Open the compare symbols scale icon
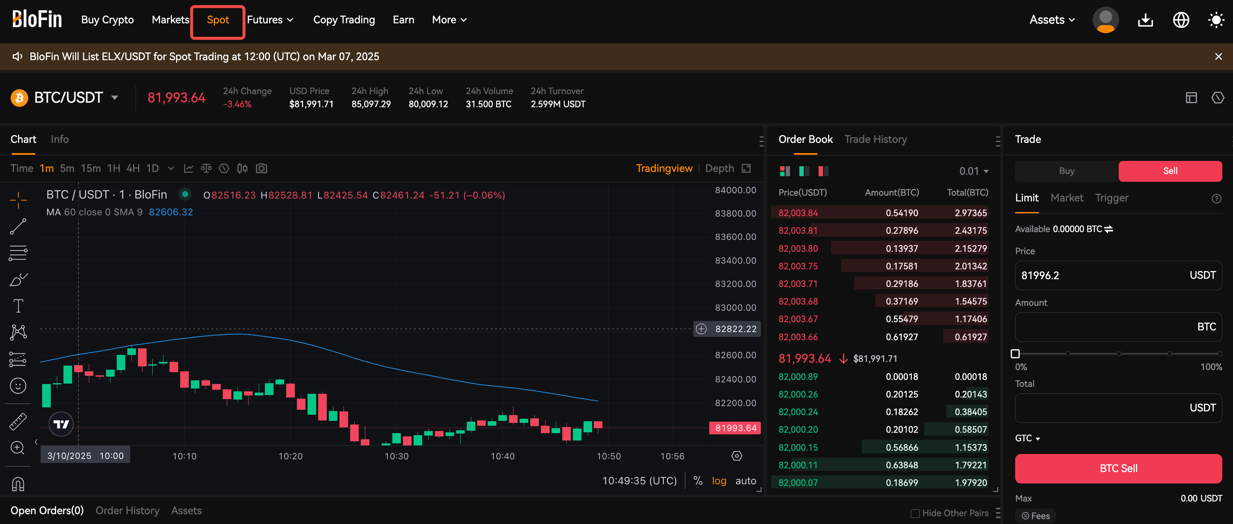The height and width of the screenshot is (524, 1233). point(206,168)
